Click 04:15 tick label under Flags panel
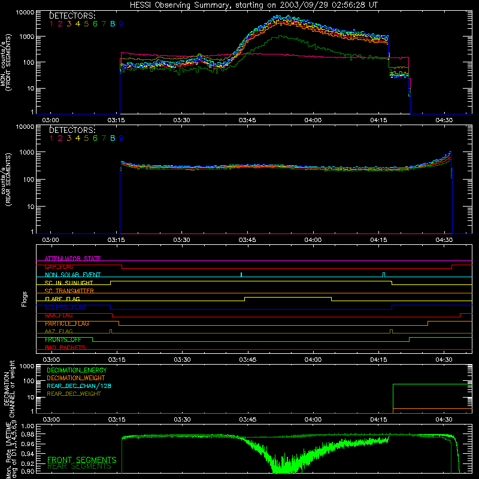The width and height of the screenshot is (479, 479). click(378, 360)
